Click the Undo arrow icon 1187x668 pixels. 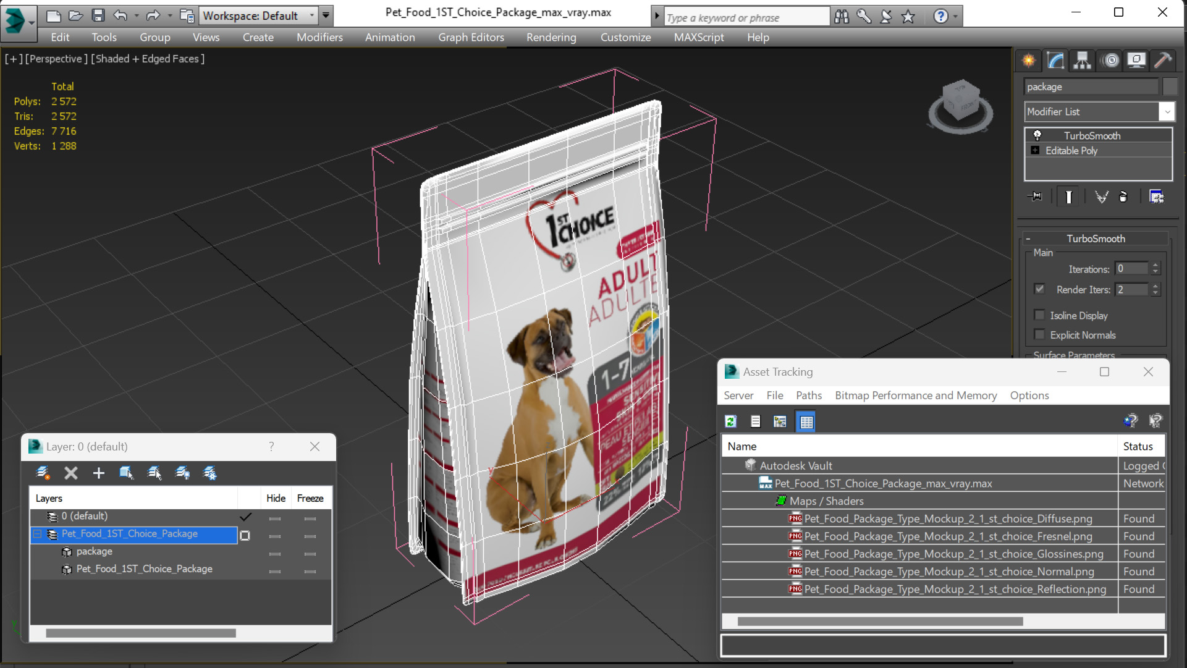pyautogui.click(x=120, y=15)
